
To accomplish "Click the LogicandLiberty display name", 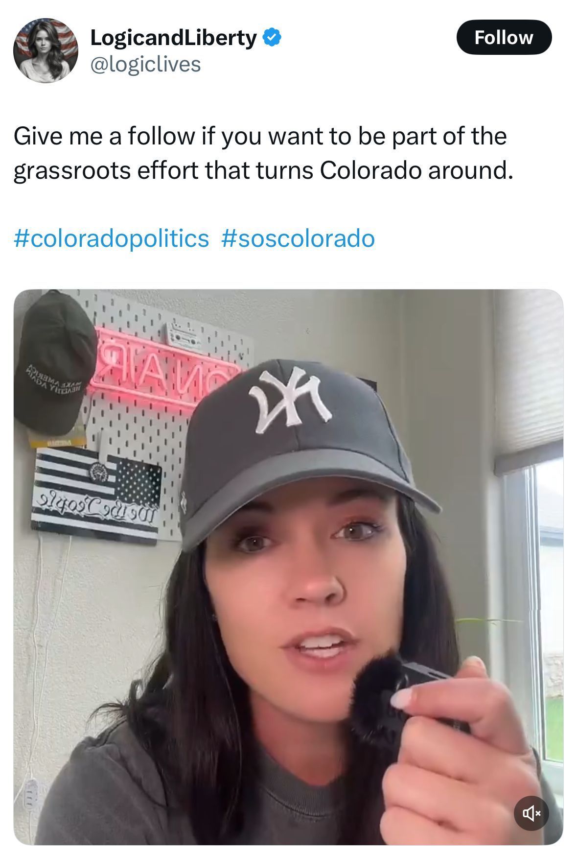I will [x=173, y=38].
